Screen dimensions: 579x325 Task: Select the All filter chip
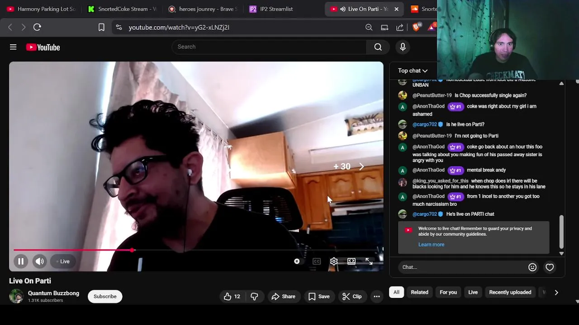click(x=396, y=292)
